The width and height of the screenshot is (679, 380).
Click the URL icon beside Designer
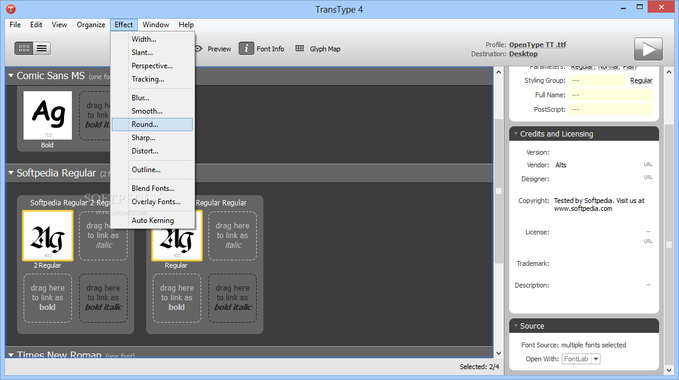click(x=648, y=177)
